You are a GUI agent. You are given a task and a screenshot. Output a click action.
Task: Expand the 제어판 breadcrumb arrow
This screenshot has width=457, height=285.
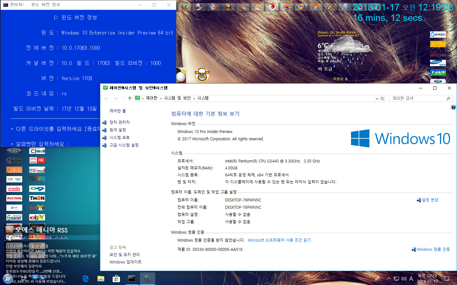(x=161, y=98)
